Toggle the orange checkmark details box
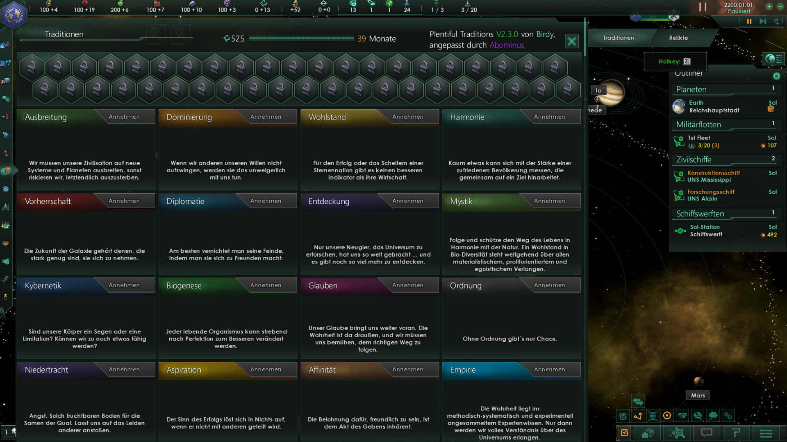Viewport: 787px width, 442px height. 625,433
